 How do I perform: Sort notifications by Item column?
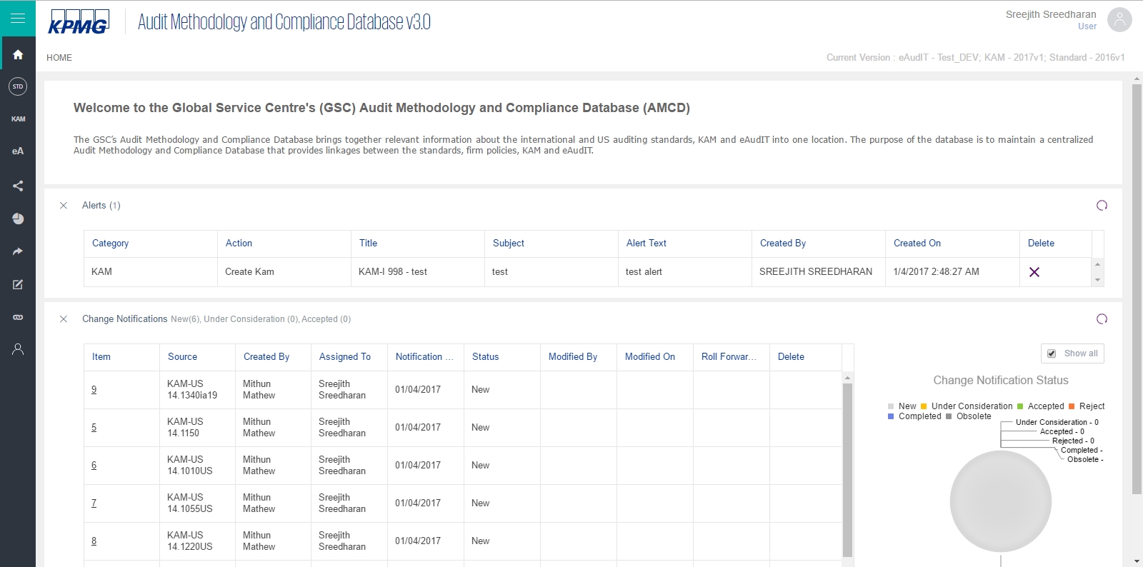(101, 357)
